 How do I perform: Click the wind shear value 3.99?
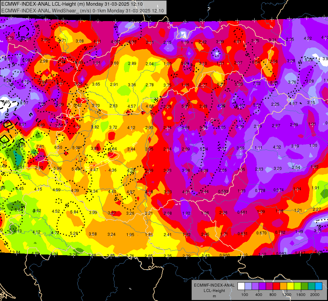(x=93, y=212)
